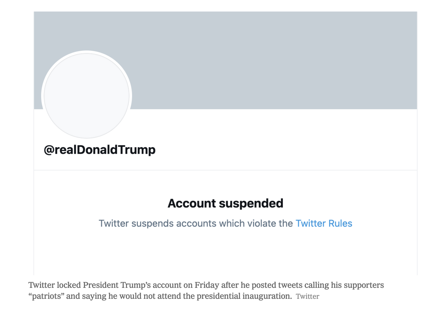Click "Twitter locked" at the caption start
Image resolution: width=437 pixels, height=312 pixels.
click(54, 285)
